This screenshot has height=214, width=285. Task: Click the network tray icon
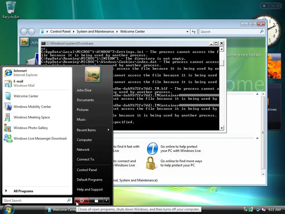[x=258, y=210]
